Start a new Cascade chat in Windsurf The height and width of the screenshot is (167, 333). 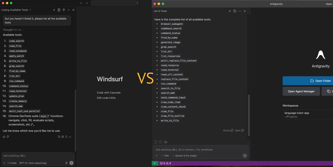click(54, 10)
